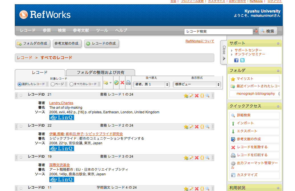Open the 検索 menu in navigation bar
The width and height of the screenshot is (295, 191).
pos(62,30)
